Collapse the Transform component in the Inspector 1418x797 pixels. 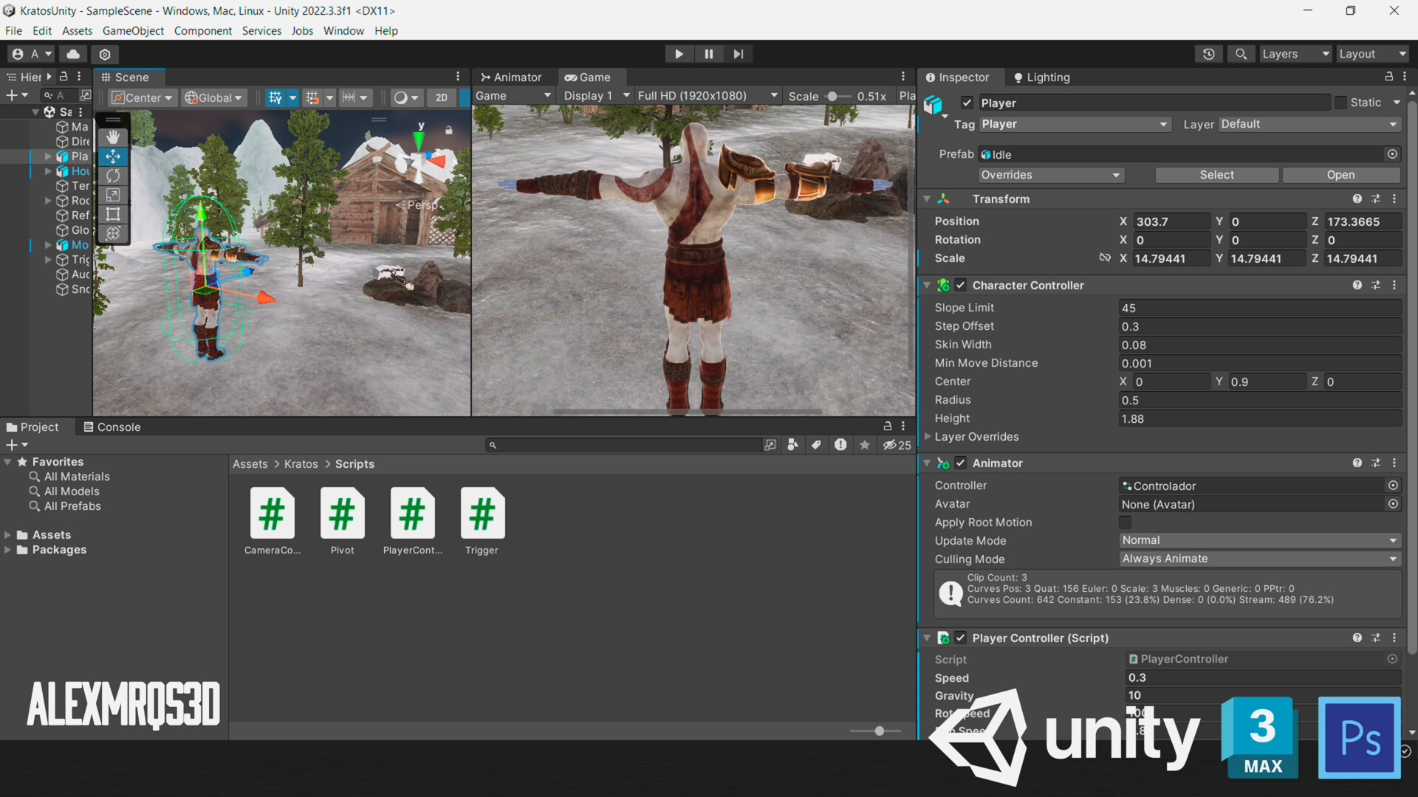click(x=928, y=199)
